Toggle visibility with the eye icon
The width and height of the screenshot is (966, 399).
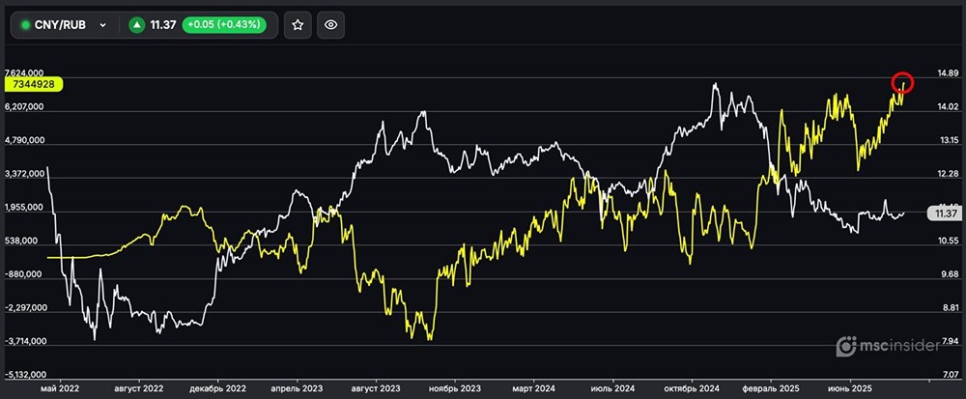coord(330,24)
